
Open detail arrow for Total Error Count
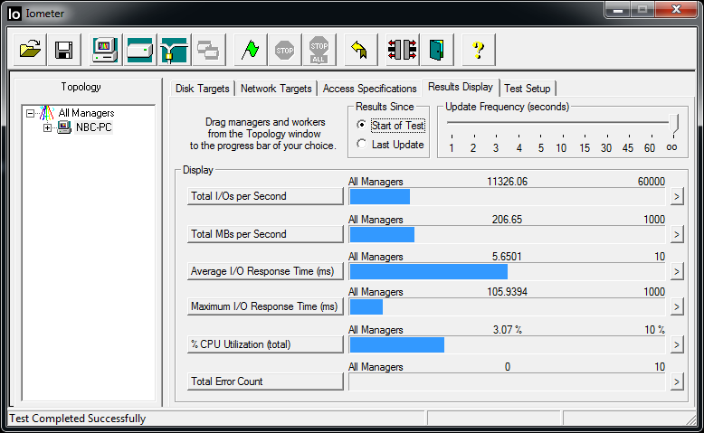(x=677, y=381)
